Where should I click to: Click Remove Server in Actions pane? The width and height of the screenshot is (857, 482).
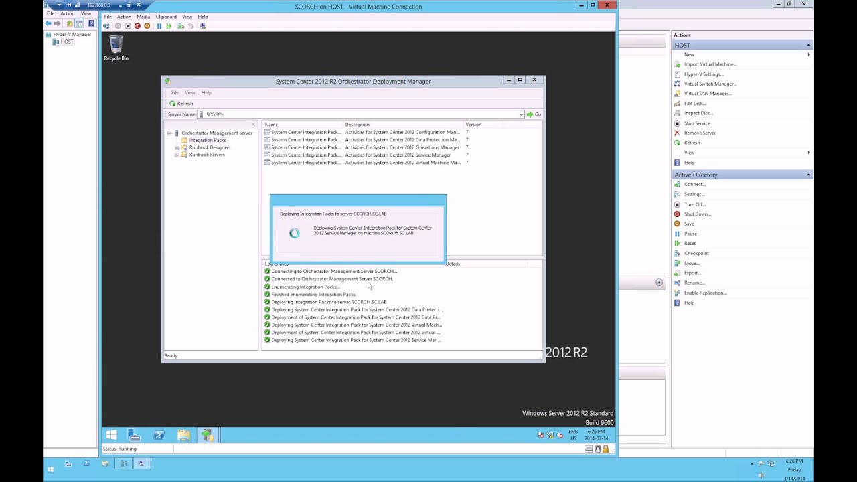pos(700,133)
